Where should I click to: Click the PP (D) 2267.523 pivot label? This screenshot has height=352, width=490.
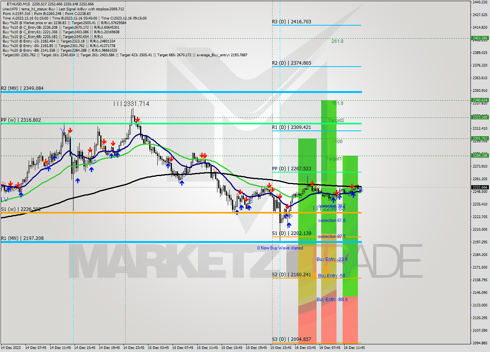pos(292,168)
